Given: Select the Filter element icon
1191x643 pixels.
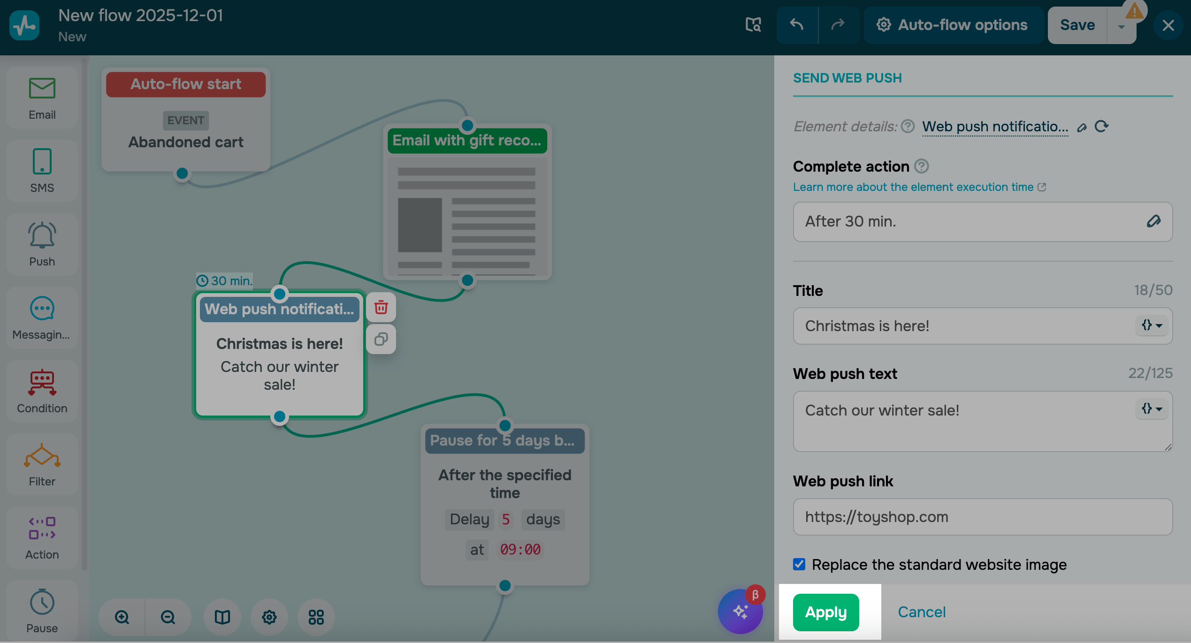Looking at the screenshot, I should [x=42, y=455].
